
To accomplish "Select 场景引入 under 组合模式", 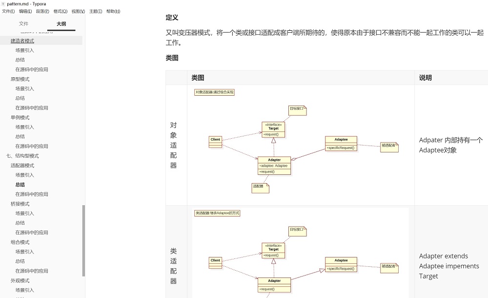I will pos(24,252).
